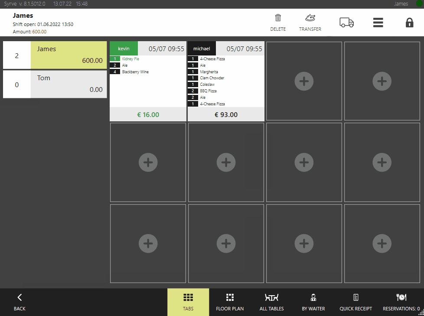Click the € 93.00 total on michael's order
424x316 pixels.
(x=226, y=115)
